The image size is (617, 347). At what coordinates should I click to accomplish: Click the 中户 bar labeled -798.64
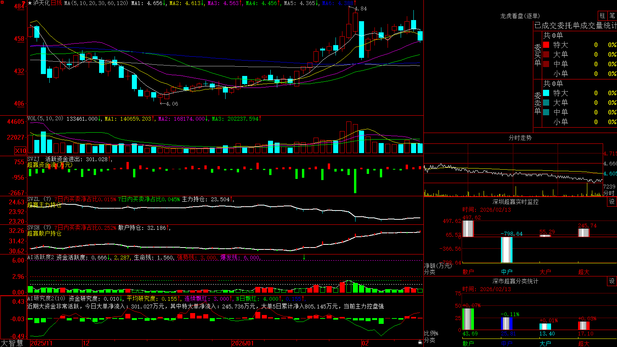tap(506, 250)
